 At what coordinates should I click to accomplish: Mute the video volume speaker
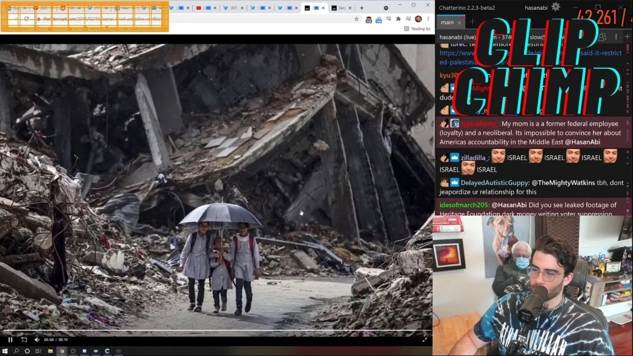(x=37, y=340)
